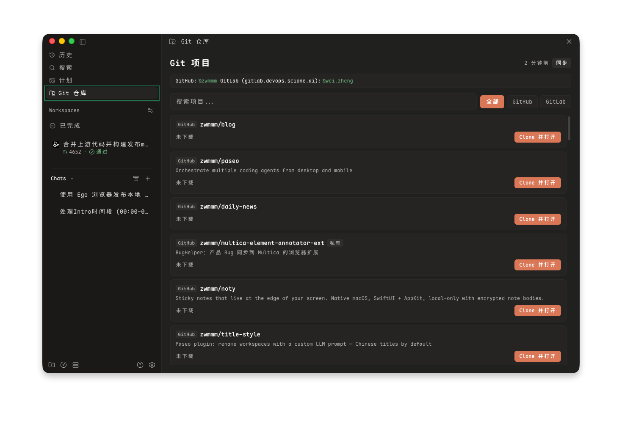Click the Git 仓库 header icon
The width and height of the screenshot is (622, 424).
(x=172, y=41)
